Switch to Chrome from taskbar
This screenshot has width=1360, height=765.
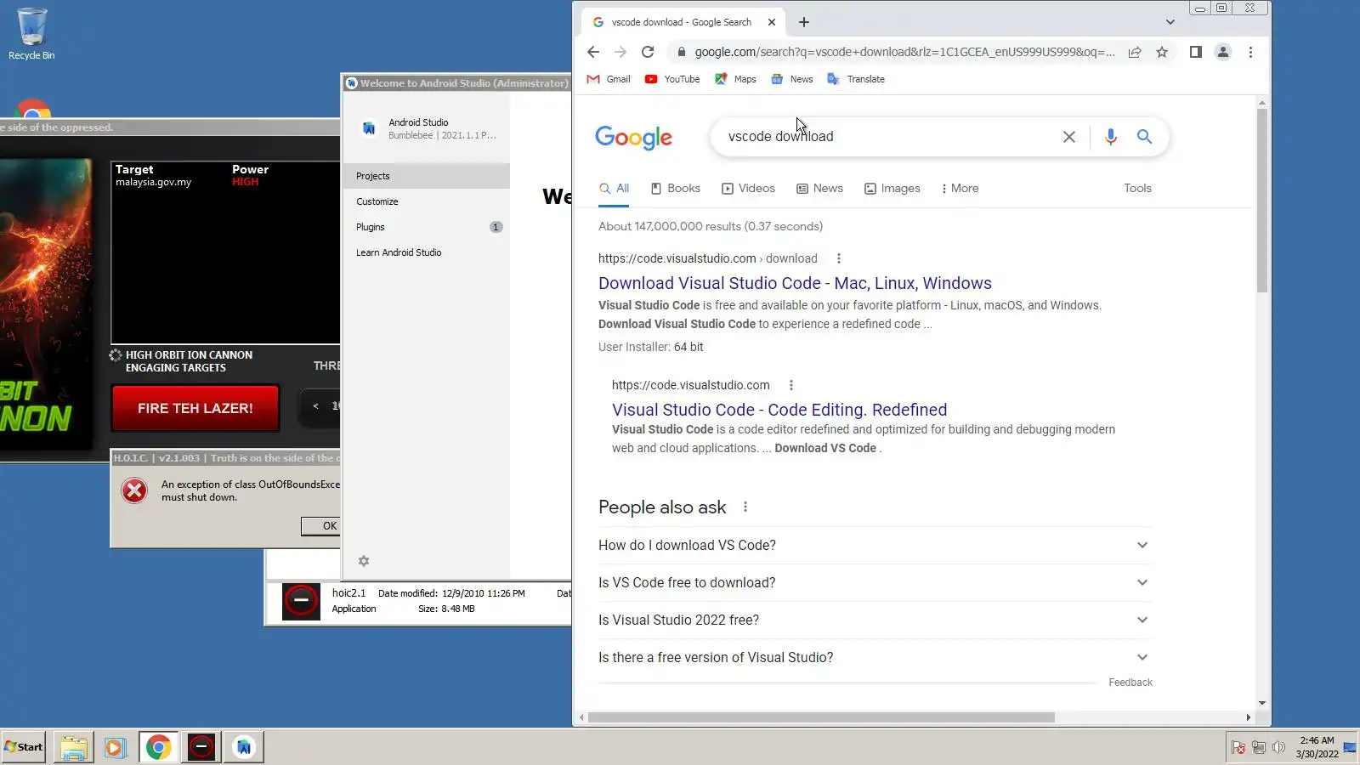[158, 747]
